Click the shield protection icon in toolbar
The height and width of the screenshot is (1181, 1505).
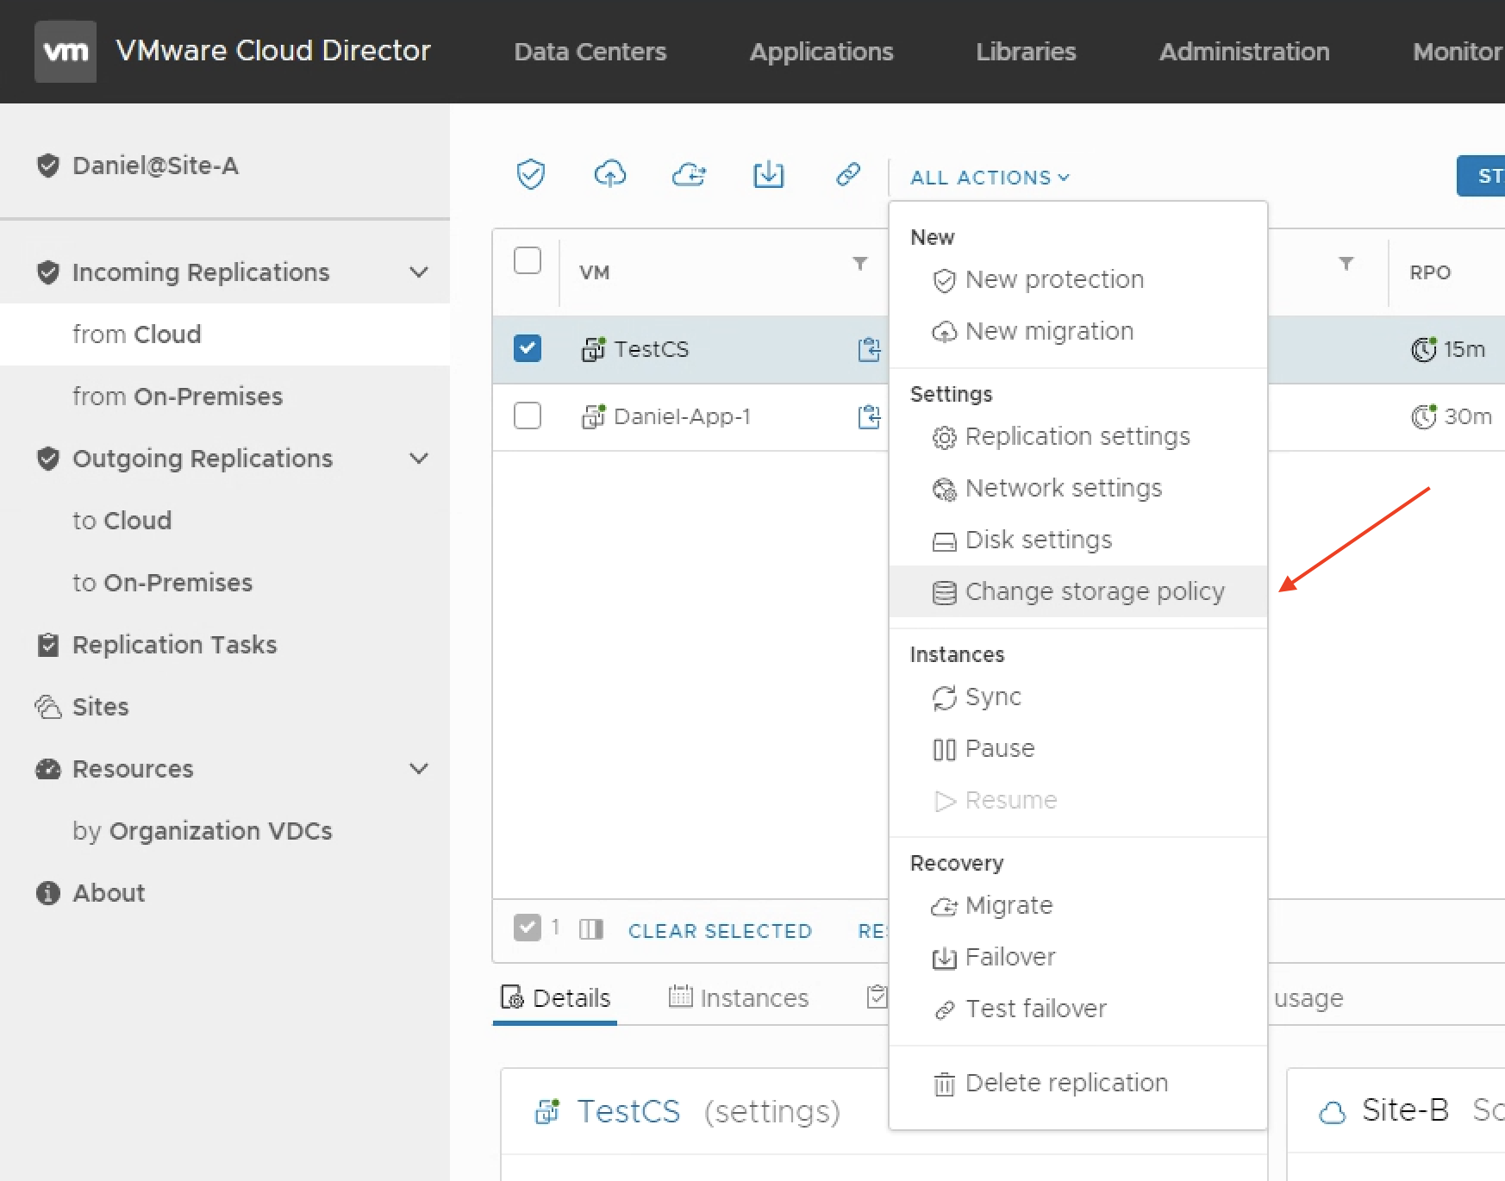tap(530, 175)
